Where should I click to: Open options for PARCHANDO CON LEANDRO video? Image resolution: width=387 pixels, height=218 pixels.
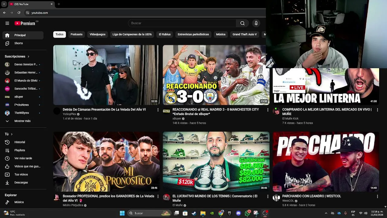click(x=377, y=197)
